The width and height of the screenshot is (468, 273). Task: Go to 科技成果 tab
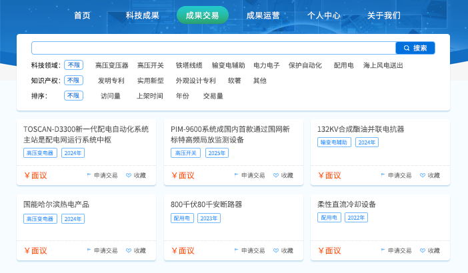(143, 15)
